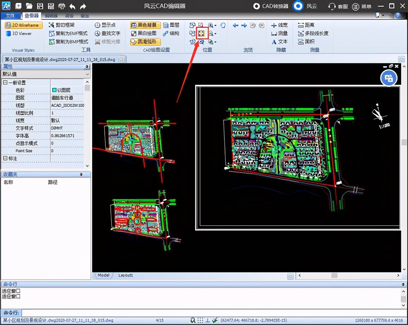Click the cyan color swatch in 色彩 row
The width and height of the screenshot is (408, 325).
(x=54, y=90)
